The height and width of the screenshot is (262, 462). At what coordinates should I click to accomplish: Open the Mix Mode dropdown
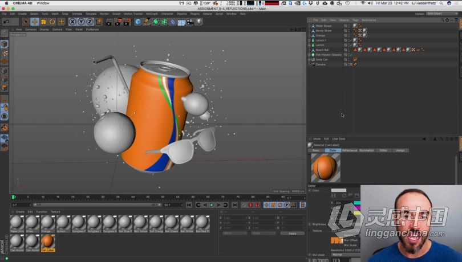[345, 255]
